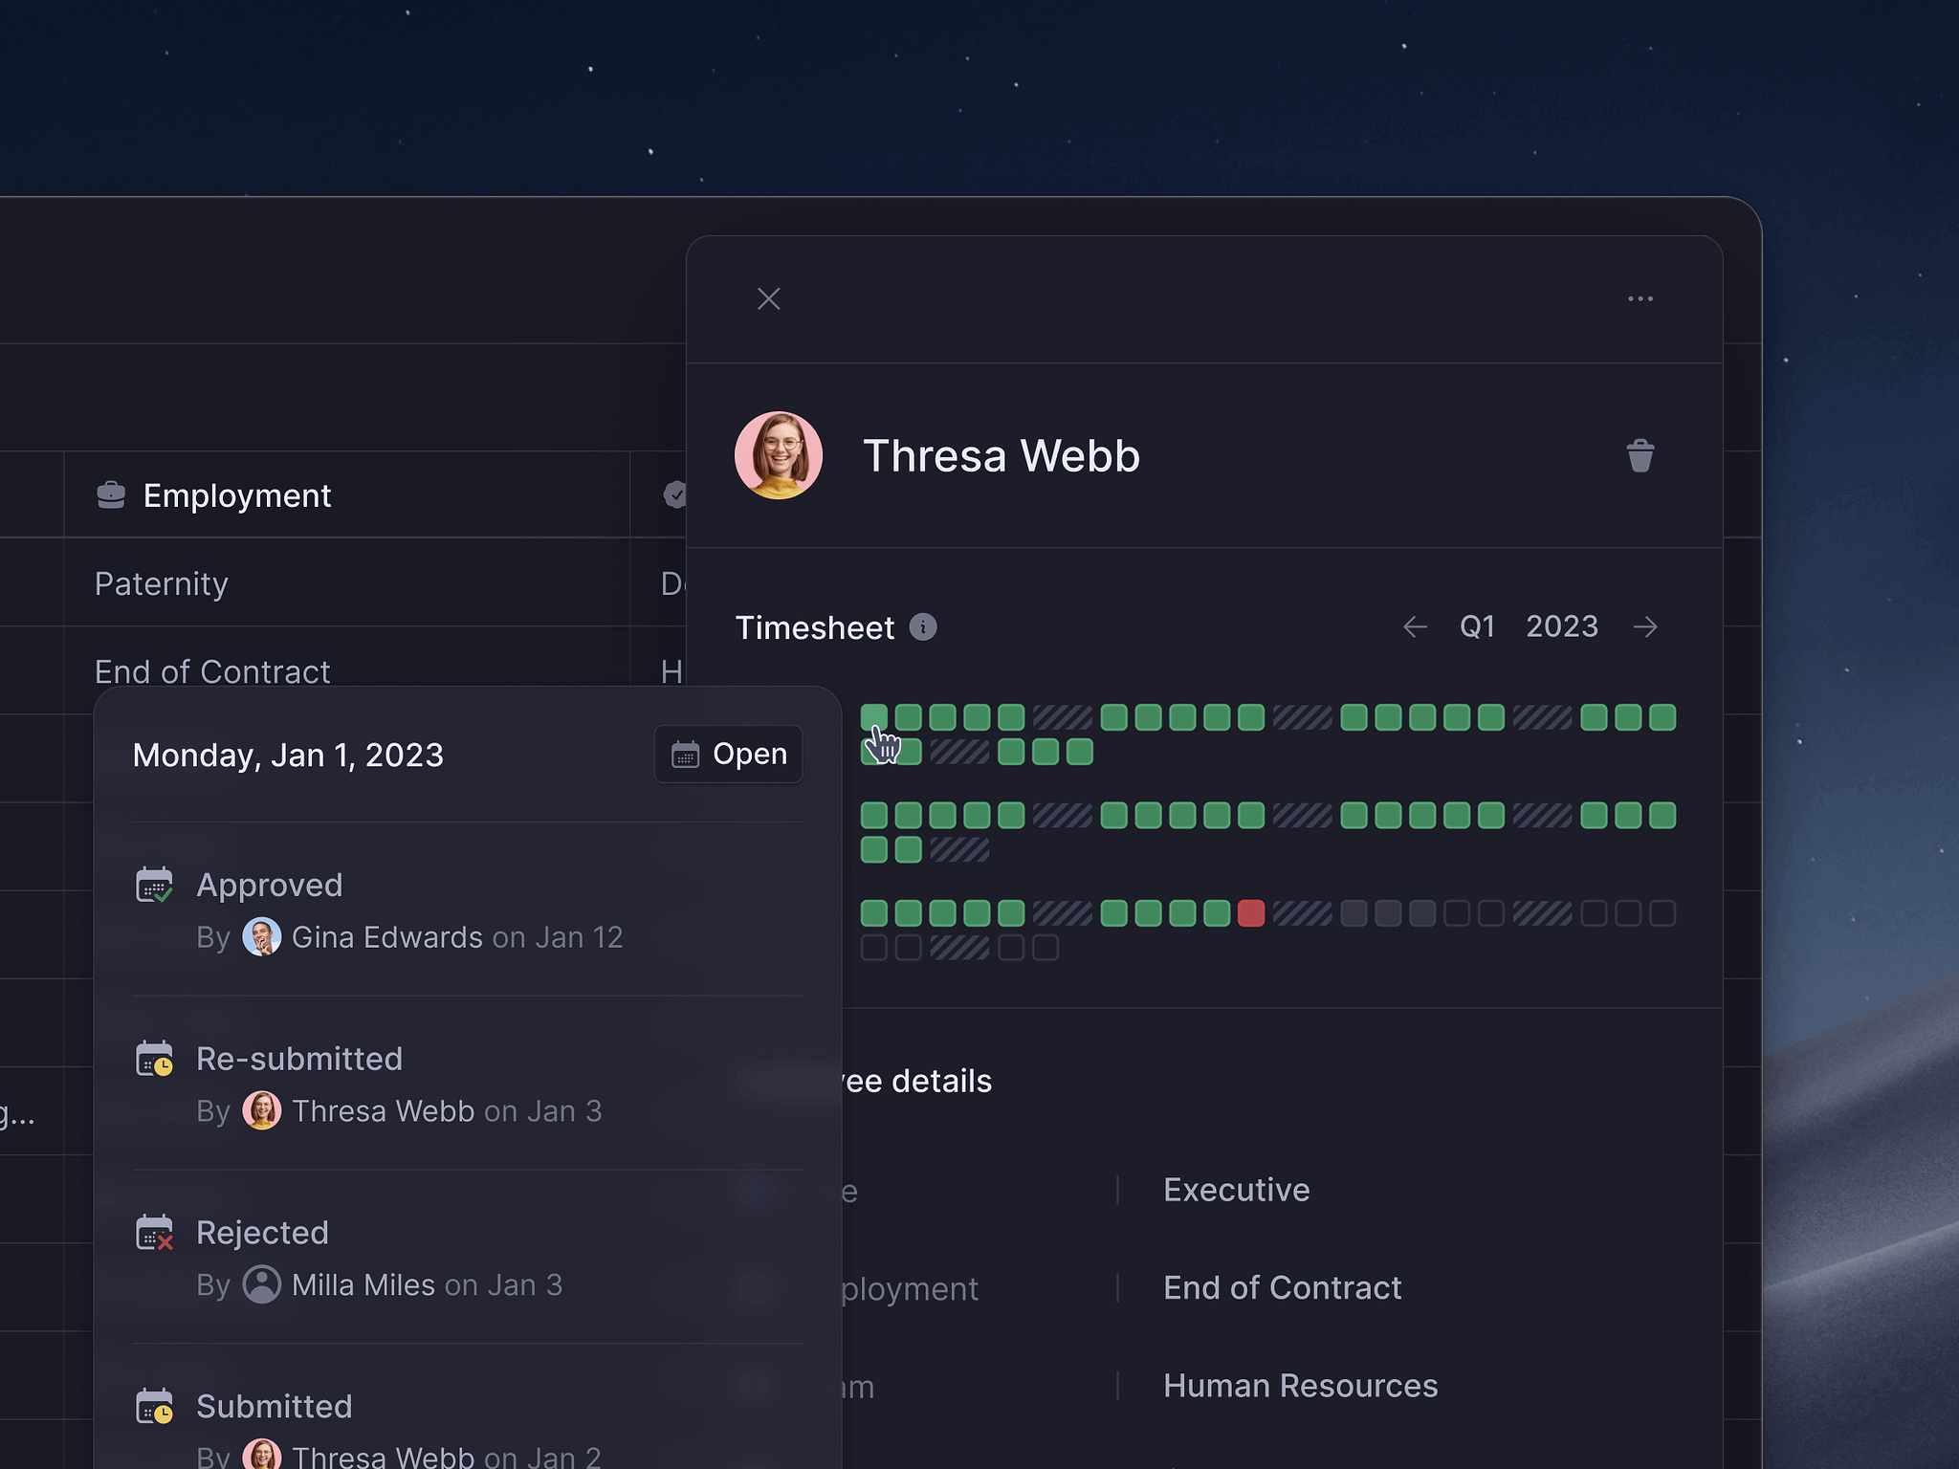Screen dimensions: 1959x1469
Task: Select the Paternity table row
Action: tap(161, 583)
